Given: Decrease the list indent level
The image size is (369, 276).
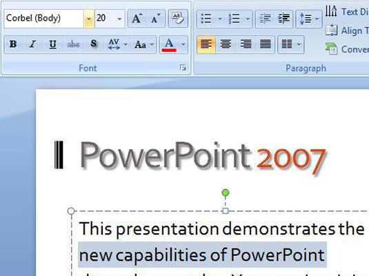Looking at the screenshot, I should coord(265,19).
